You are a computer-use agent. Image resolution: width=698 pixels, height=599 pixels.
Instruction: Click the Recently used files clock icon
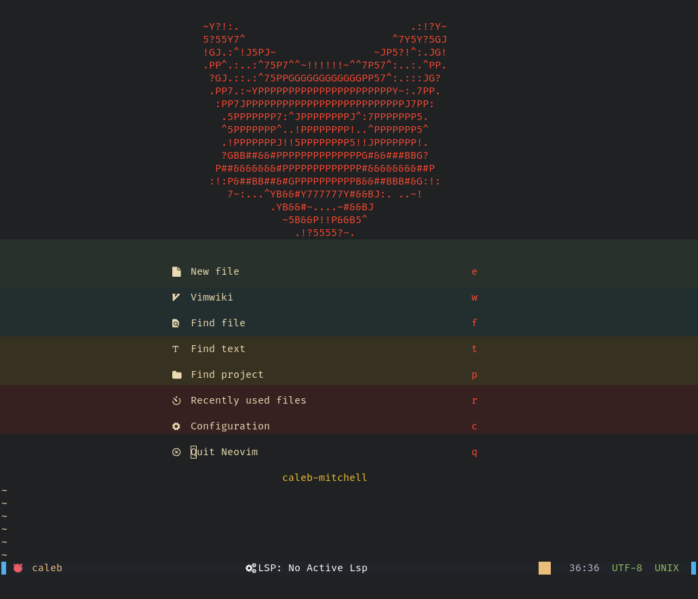pos(176,400)
